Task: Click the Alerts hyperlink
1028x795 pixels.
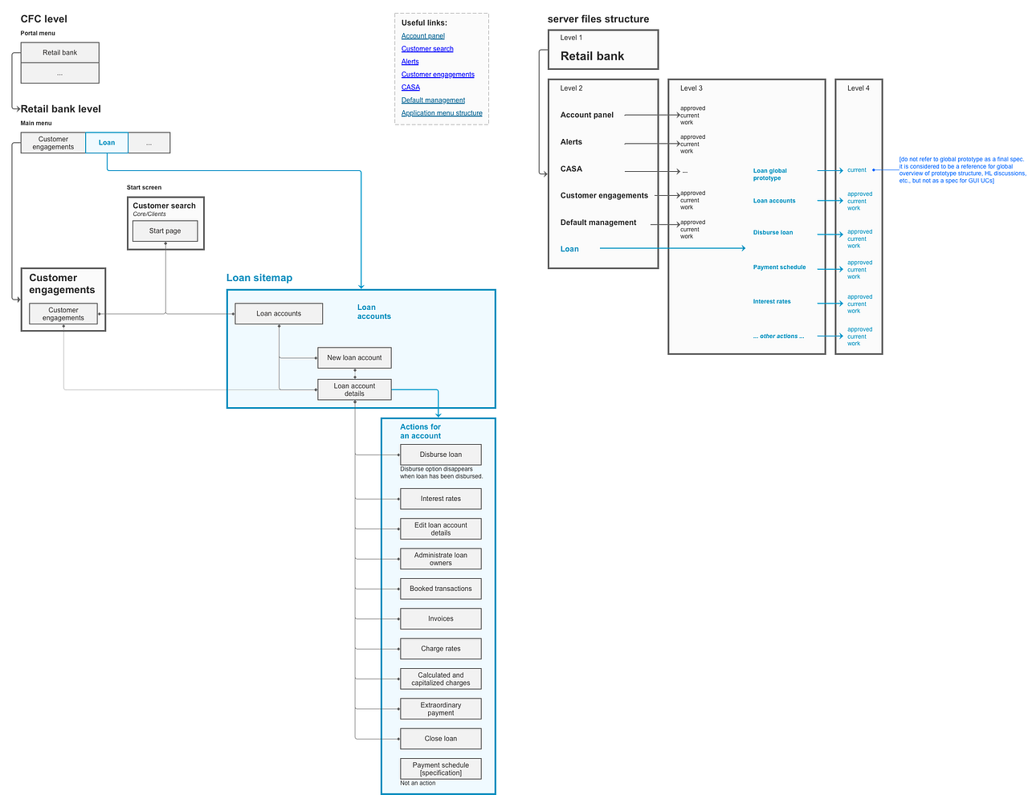Action: pos(410,61)
